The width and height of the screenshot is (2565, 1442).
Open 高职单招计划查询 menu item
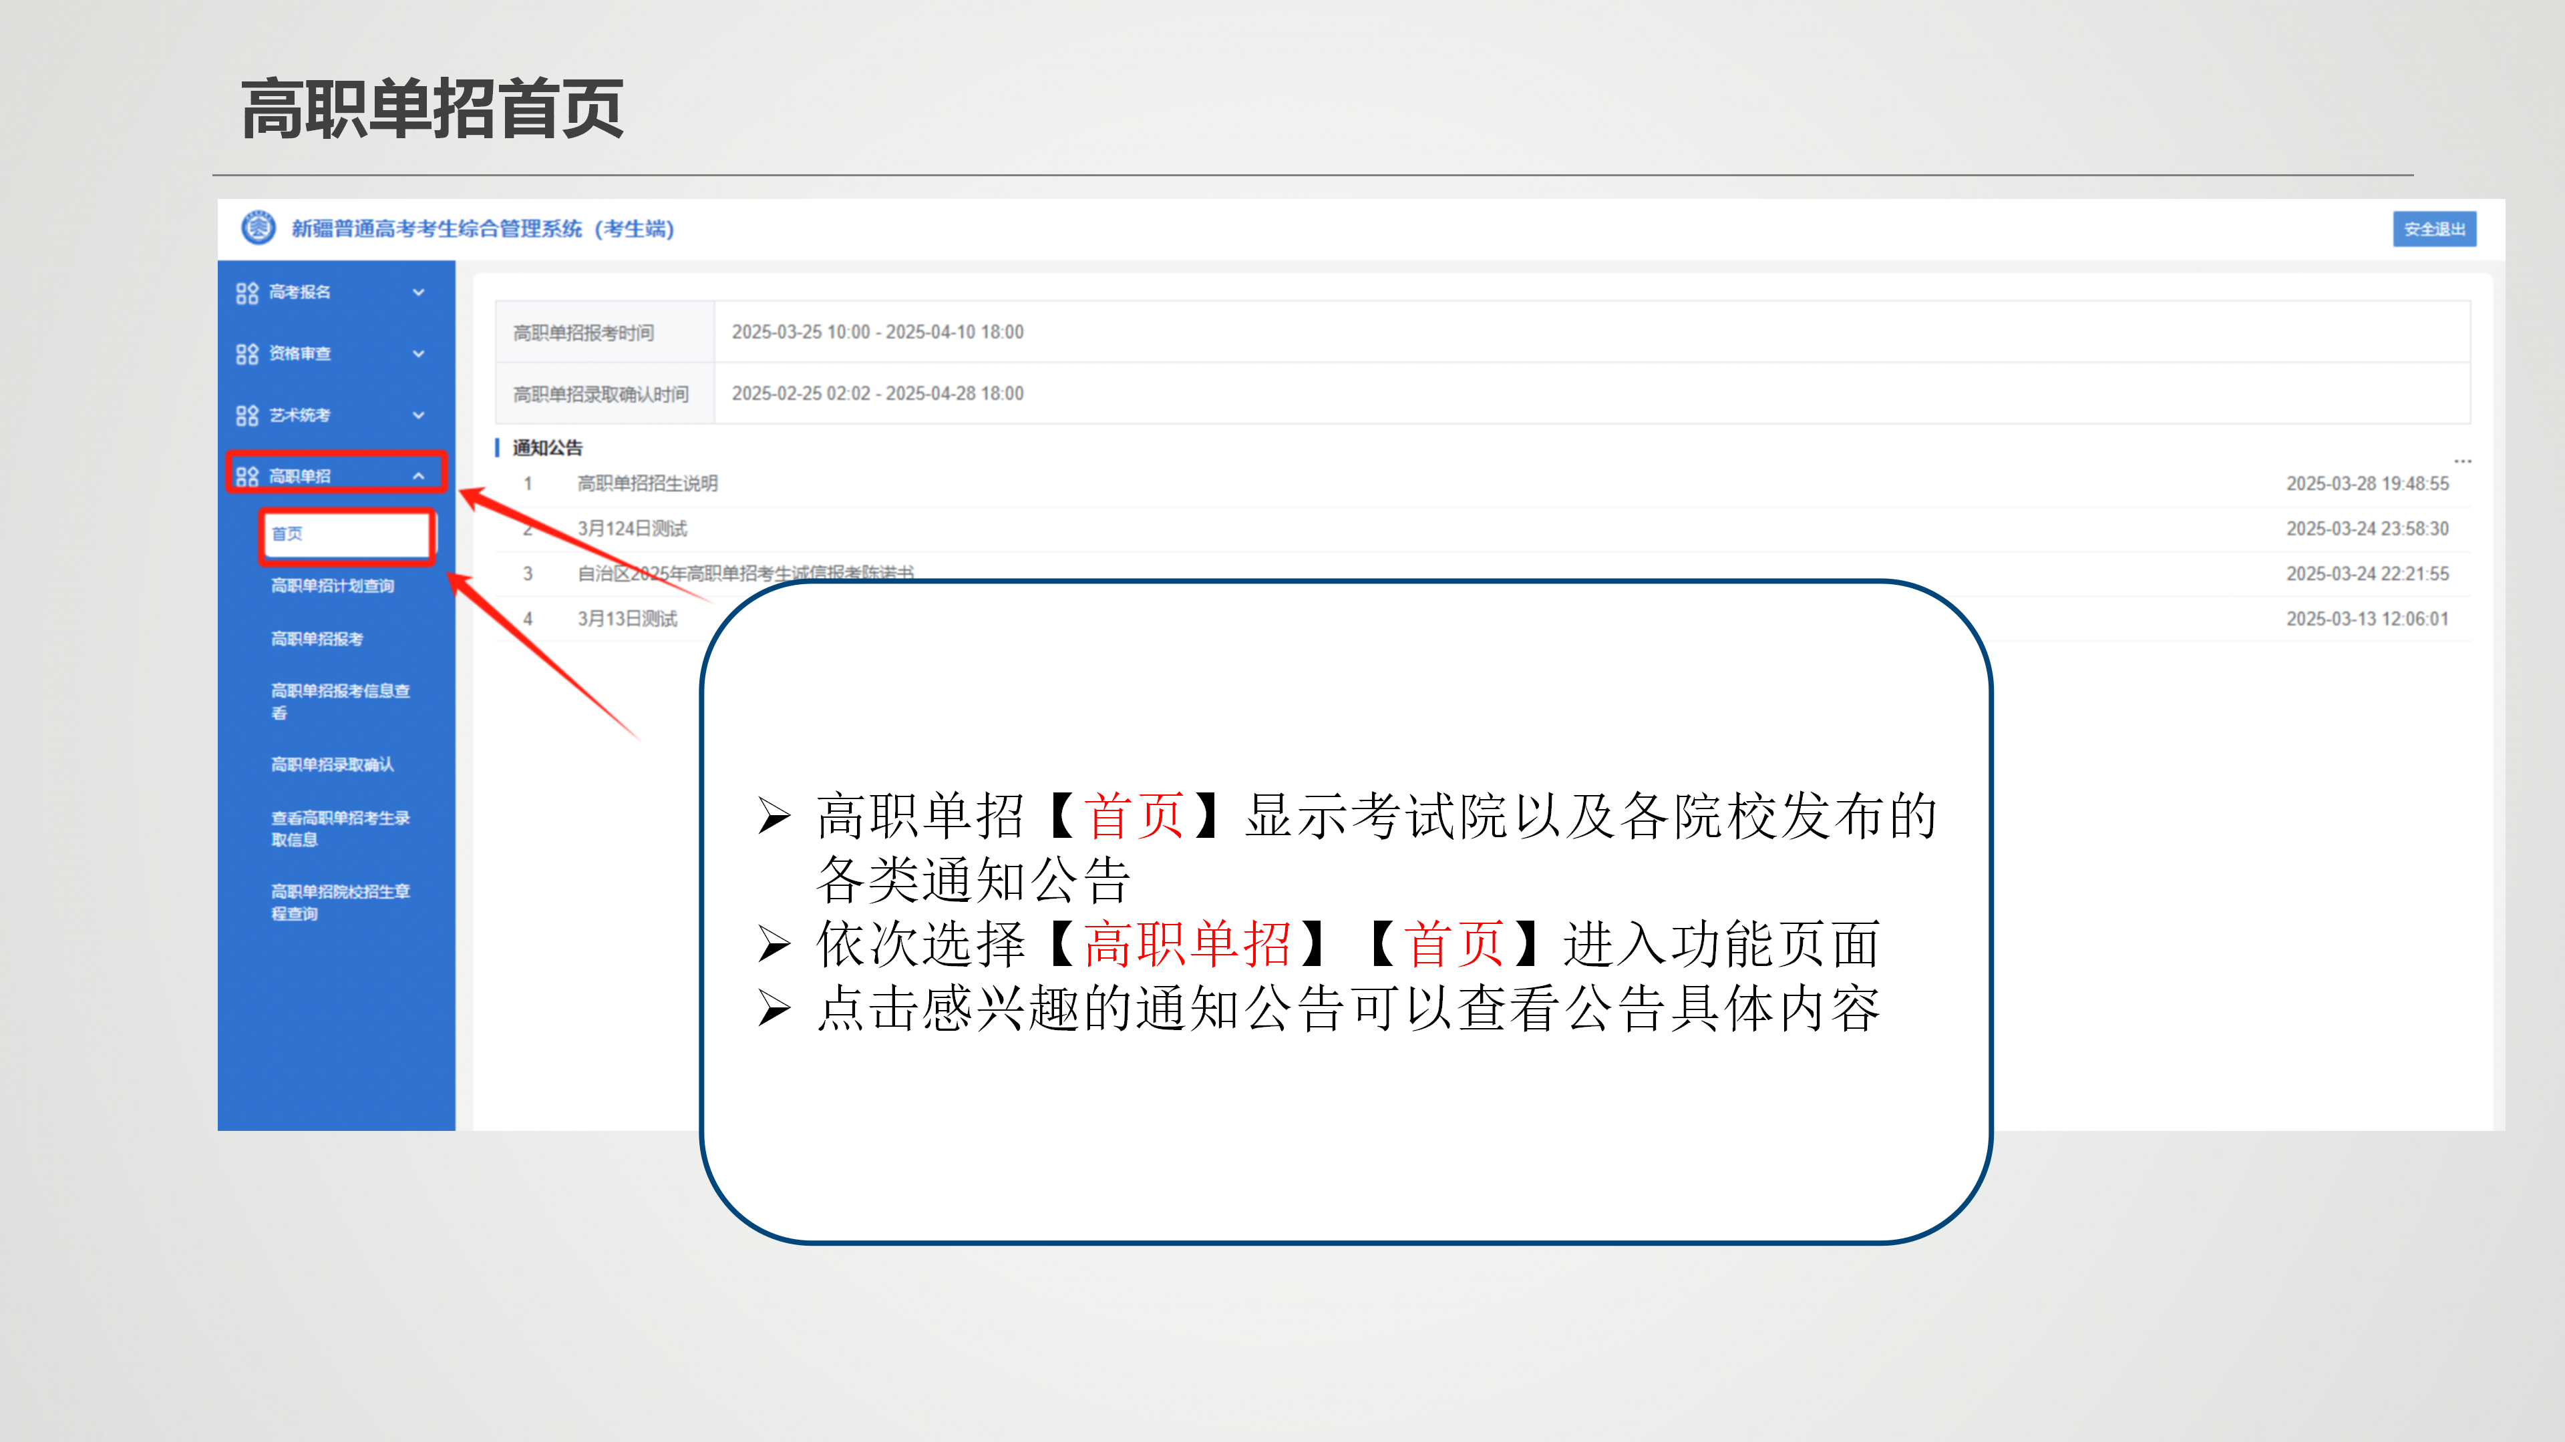pyautogui.click(x=333, y=586)
